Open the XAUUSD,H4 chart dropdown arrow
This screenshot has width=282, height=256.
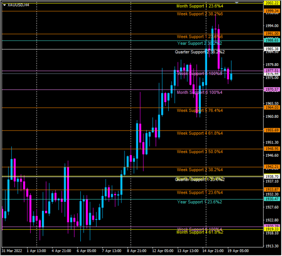(5, 5)
